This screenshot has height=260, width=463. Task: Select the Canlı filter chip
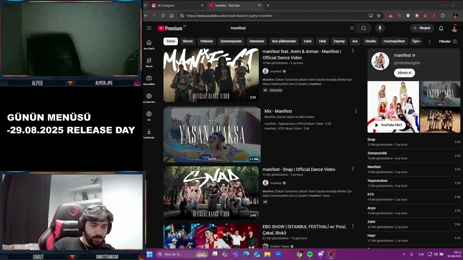[307, 41]
